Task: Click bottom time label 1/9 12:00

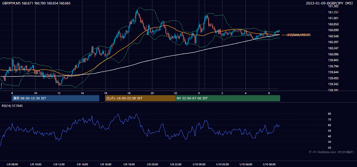Action: 59,164
